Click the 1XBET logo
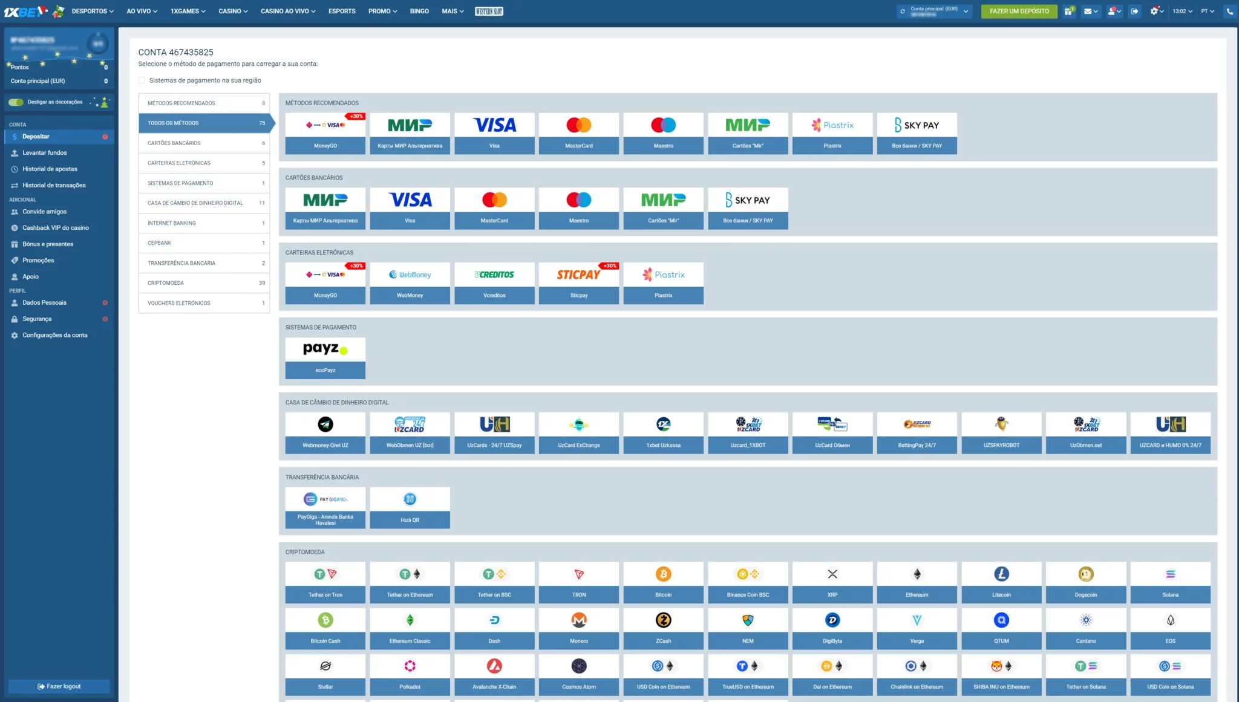 pyautogui.click(x=25, y=11)
